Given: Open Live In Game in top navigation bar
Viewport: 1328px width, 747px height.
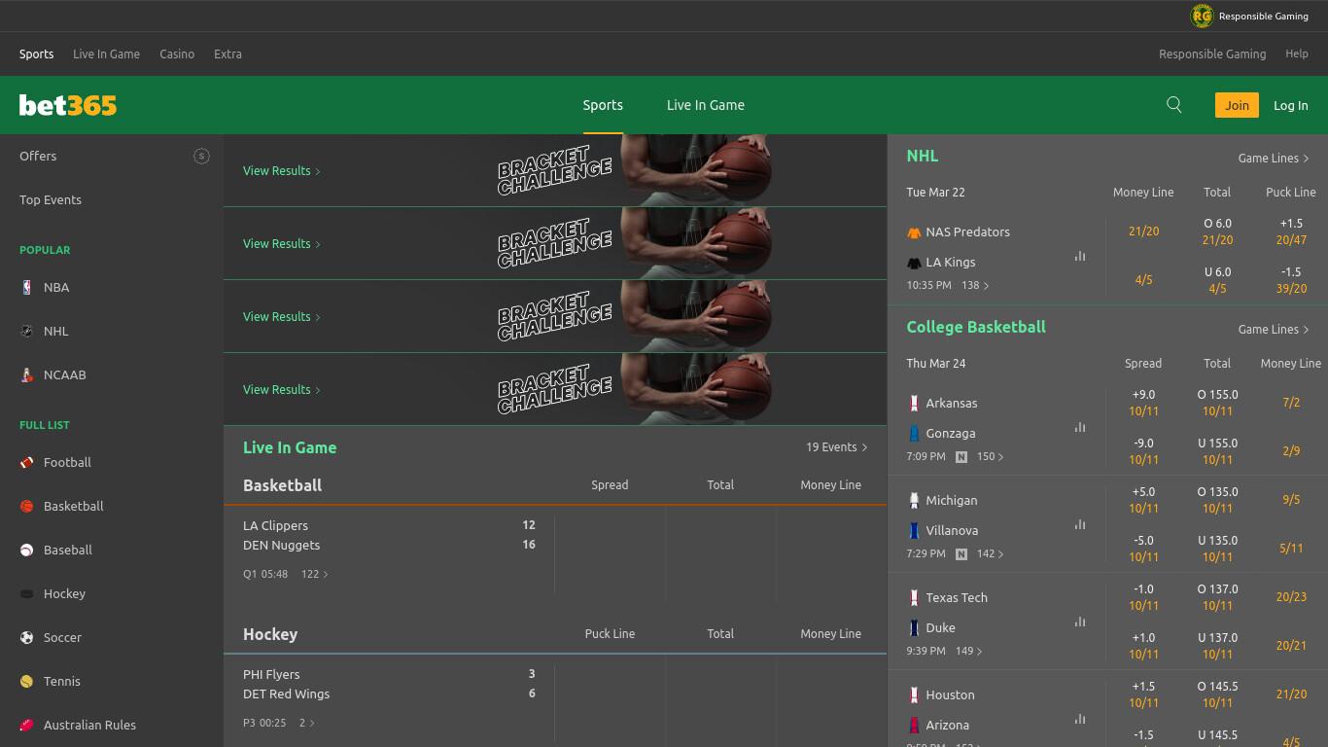Looking at the screenshot, I should pos(106,54).
